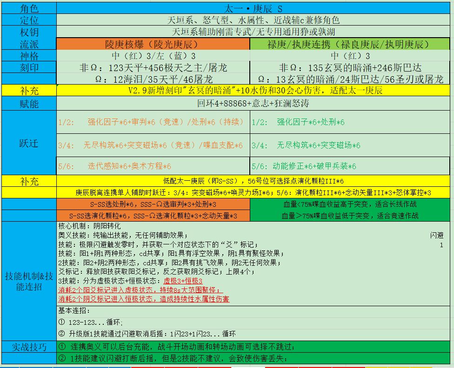Click red underlined text '虚极3+恒极3'
The image size is (454, 368).
click(x=183, y=281)
